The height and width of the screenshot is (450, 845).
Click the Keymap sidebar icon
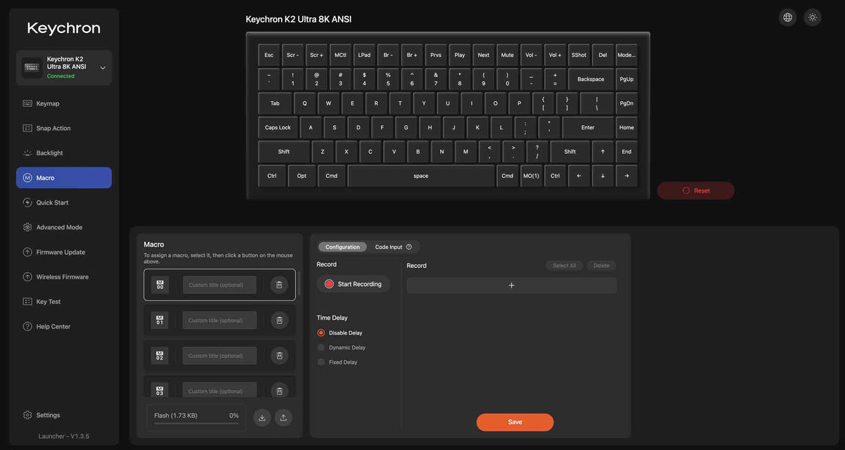click(x=27, y=103)
